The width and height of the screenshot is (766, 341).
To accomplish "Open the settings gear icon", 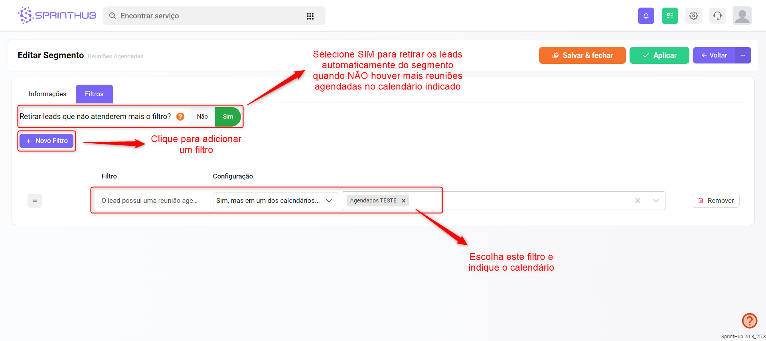I will pos(693,16).
